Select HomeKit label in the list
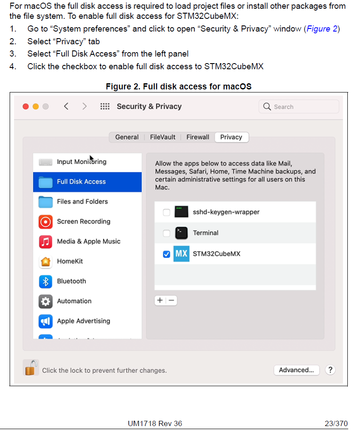The width and height of the screenshot is (357, 430). tap(70, 261)
